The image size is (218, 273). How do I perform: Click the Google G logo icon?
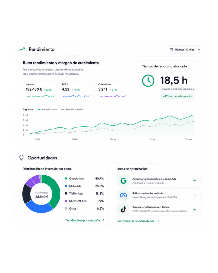(x=124, y=181)
